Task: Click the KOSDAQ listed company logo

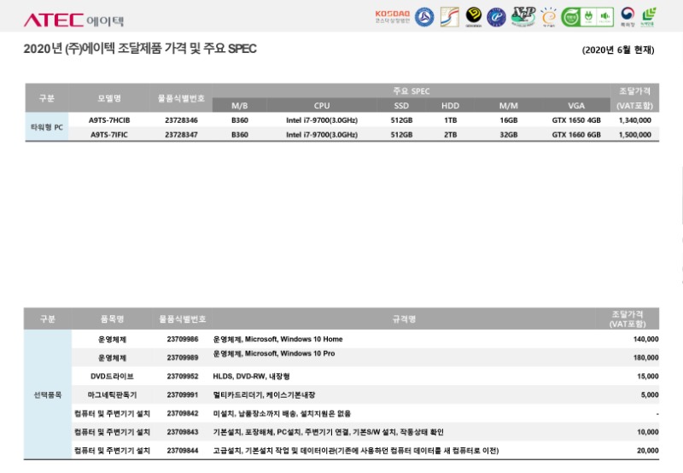Action: click(393, 16)
